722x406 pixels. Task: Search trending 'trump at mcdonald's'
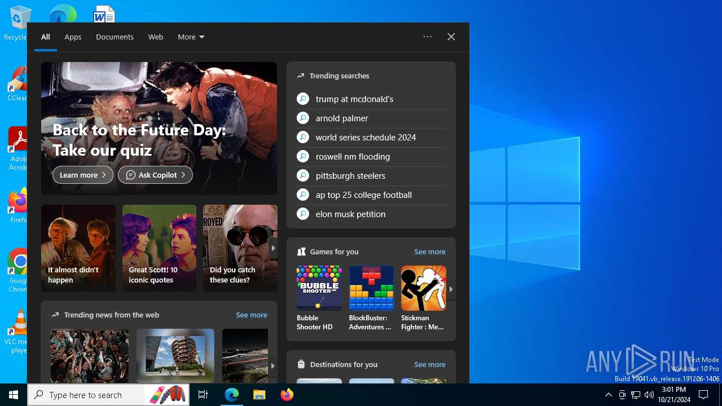click(x=371, y=99)
